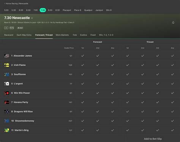Open the Quadpot pool
The height and width of the screenshot is (142, 180).
[88, 10]
